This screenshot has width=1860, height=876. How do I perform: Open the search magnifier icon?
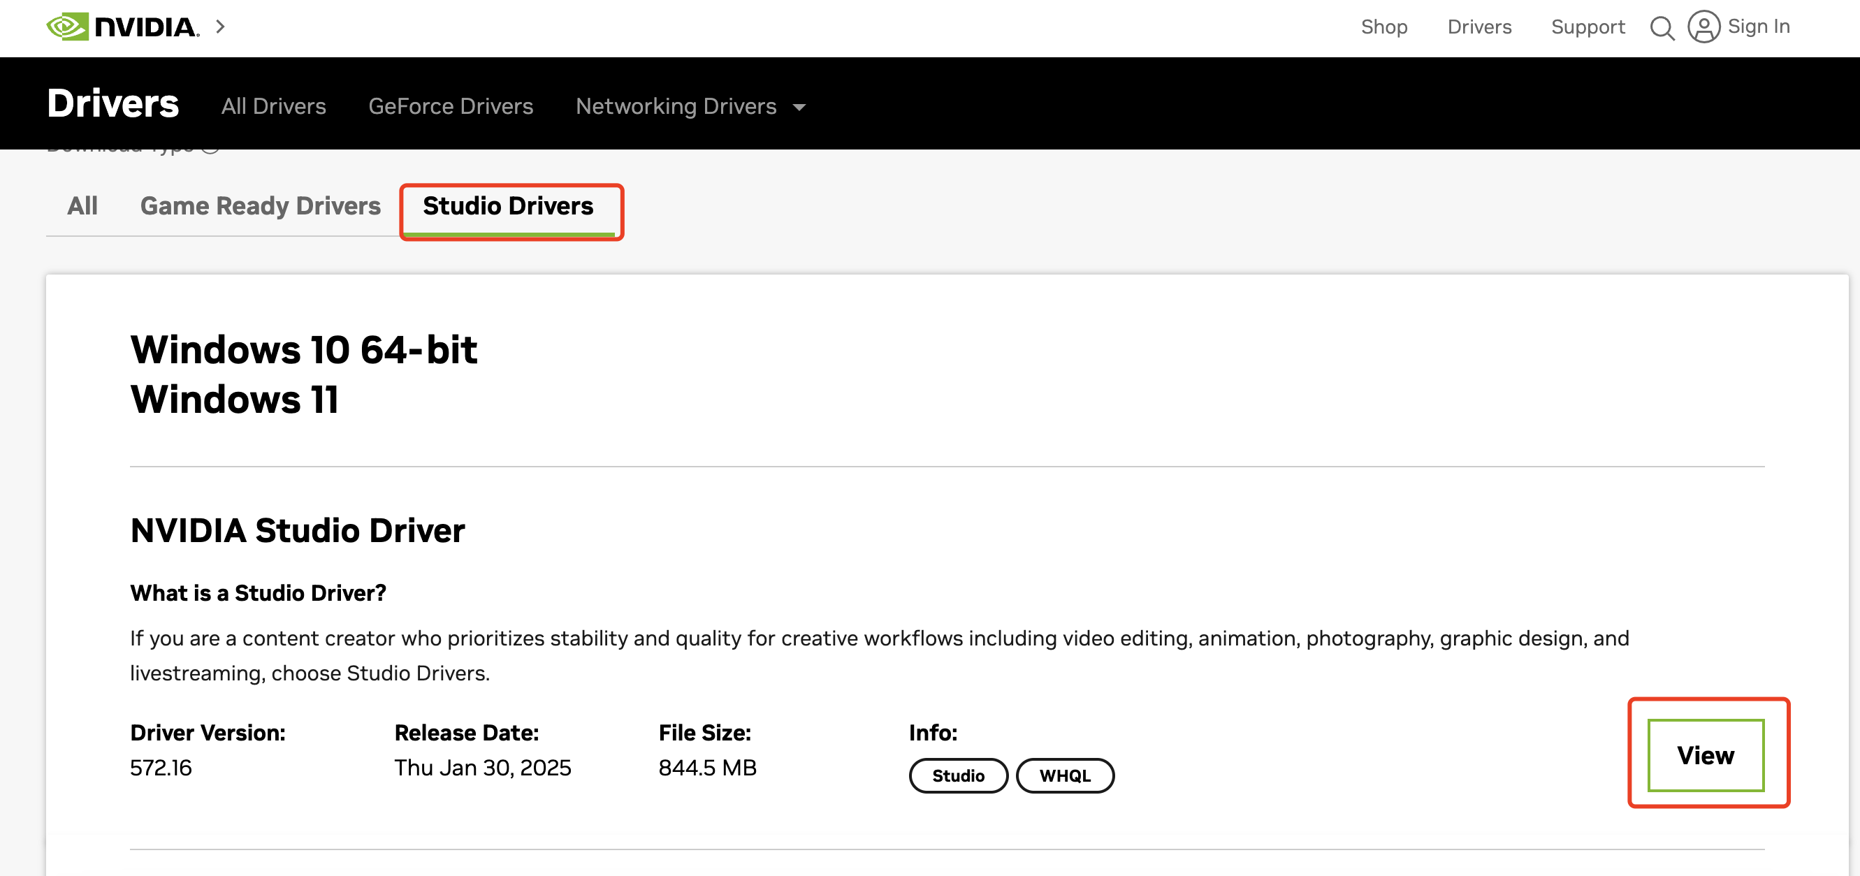(x=1662, y=28)
